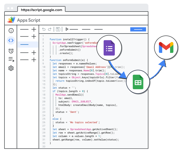Click the purple Google Forms icon
This screenshot has width=181, height=157.
click(109, 48)
